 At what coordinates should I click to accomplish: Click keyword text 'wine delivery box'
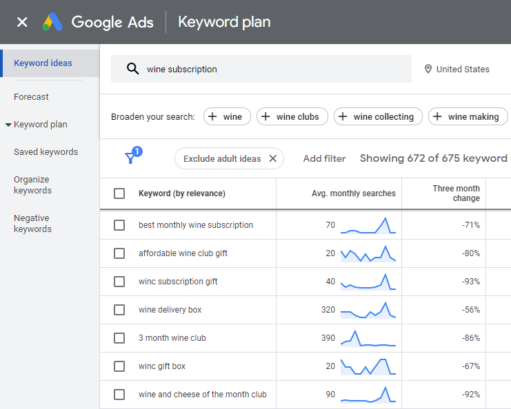point(170,310)
